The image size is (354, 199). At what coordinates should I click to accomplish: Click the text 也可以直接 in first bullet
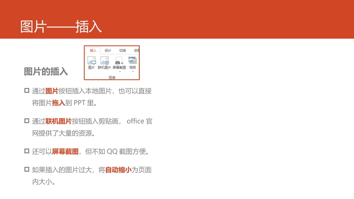coord(135,91)
